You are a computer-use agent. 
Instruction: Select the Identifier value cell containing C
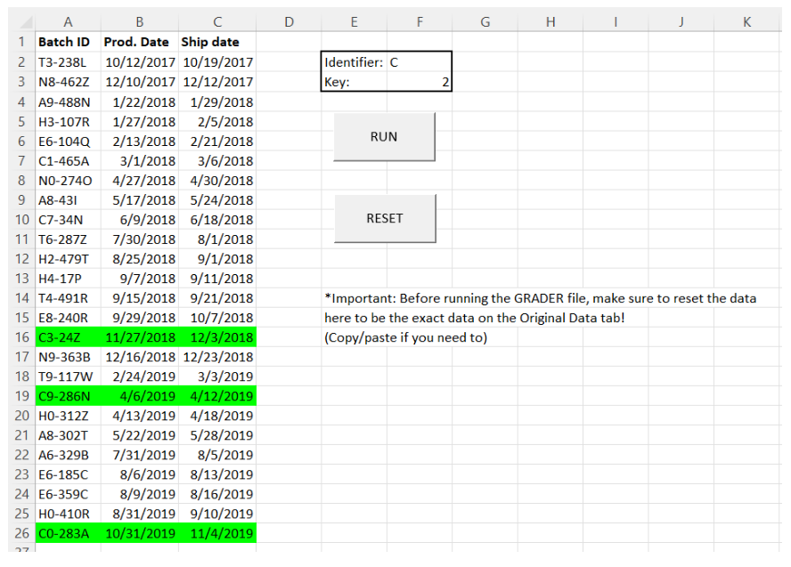point(419,61)
